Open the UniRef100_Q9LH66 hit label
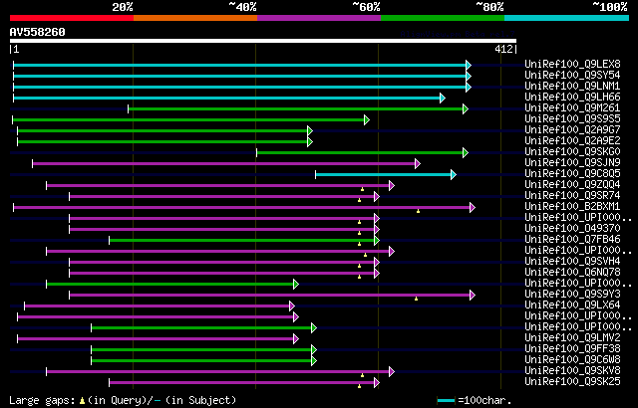 click(572, 98)
